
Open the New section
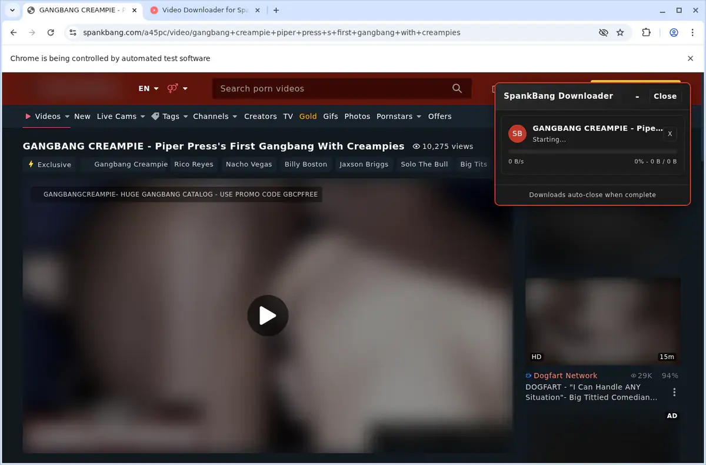point(82,116)
